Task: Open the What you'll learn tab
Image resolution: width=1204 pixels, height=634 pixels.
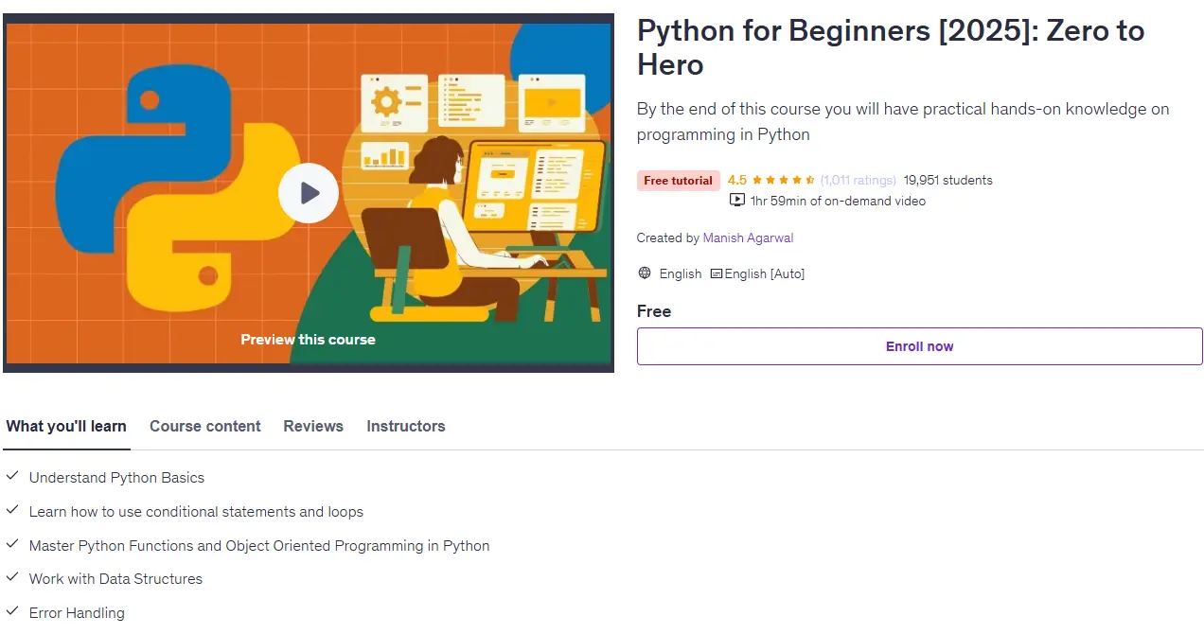Action: (x=66, y=426)
